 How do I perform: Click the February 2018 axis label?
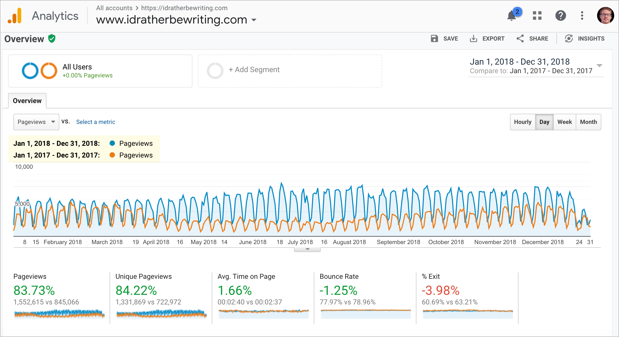[63, 242]
